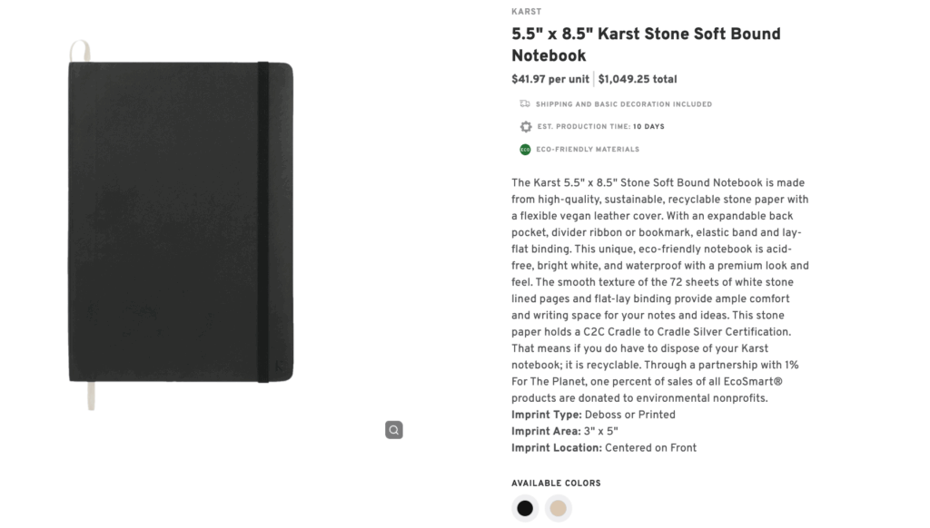Screen dimensions: 930x528
Task: Click the KARST brand name link
Action: tap(527, 11)
